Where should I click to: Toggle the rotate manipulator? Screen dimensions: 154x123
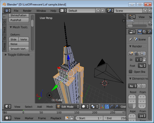(x=112, y=107)
